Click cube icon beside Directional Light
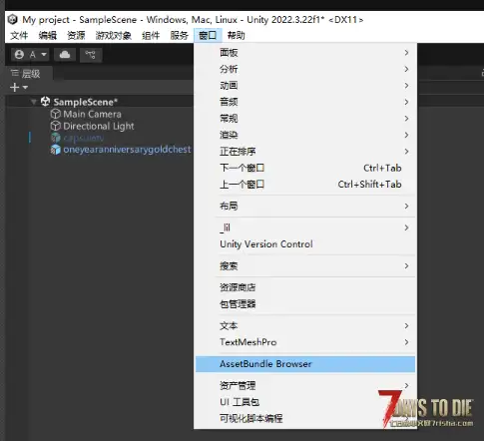This screenshot has height=441, width=484. coord(55,126)
